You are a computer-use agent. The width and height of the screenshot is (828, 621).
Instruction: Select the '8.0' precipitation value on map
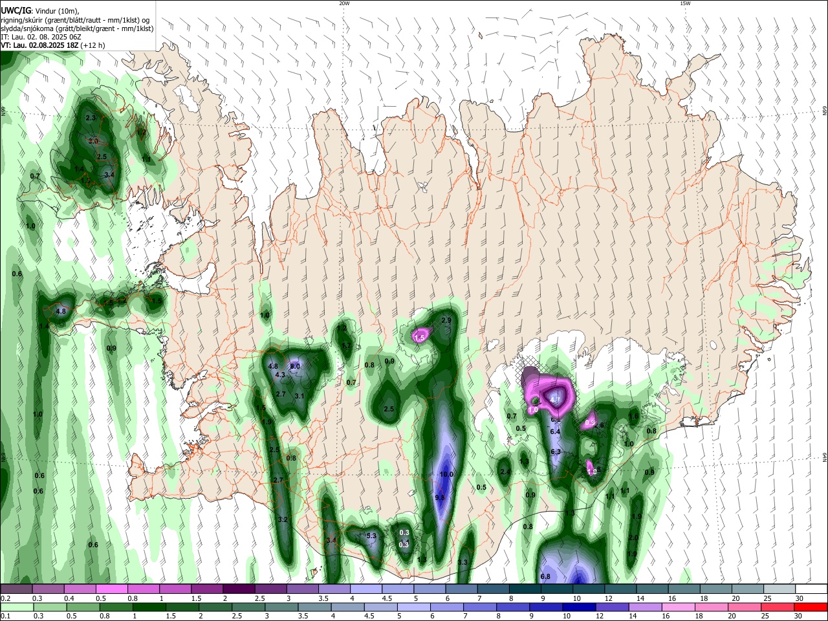click(295, 367)
